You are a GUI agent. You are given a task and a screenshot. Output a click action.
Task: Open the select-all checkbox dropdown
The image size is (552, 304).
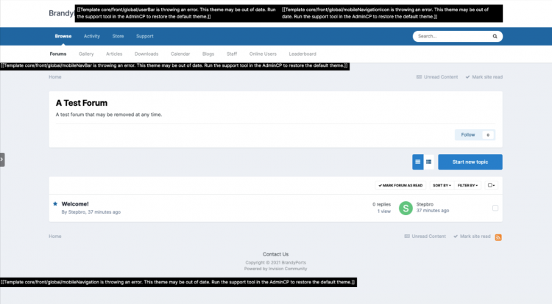[492, 186]
